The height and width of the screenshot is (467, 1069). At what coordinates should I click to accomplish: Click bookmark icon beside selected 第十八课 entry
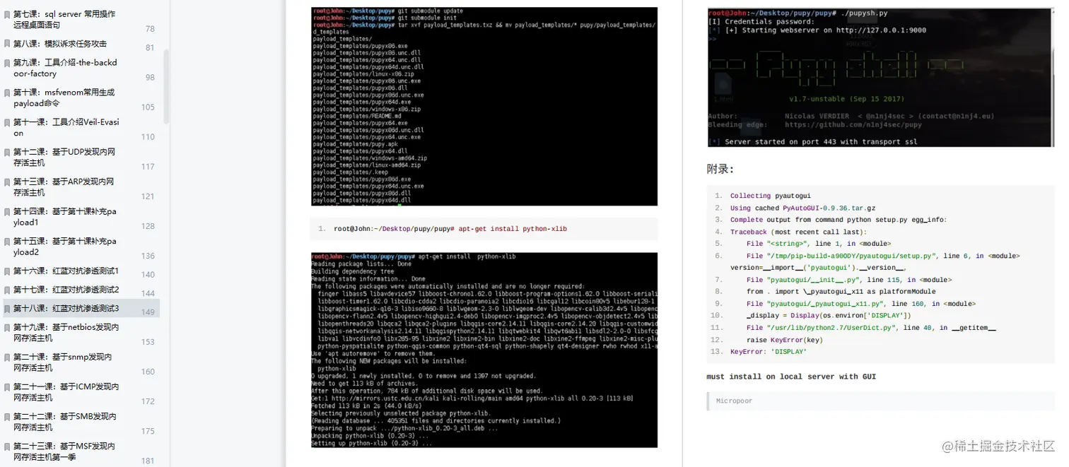coord(7,309)
